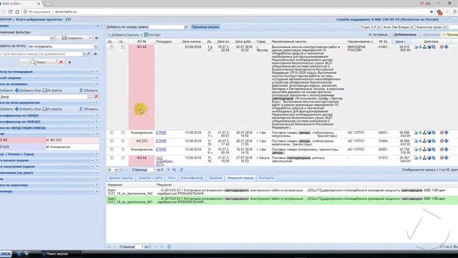Viewport: 458px width, 258px height.
Task: Click the quick document search input field
Action: click(41, 54)
